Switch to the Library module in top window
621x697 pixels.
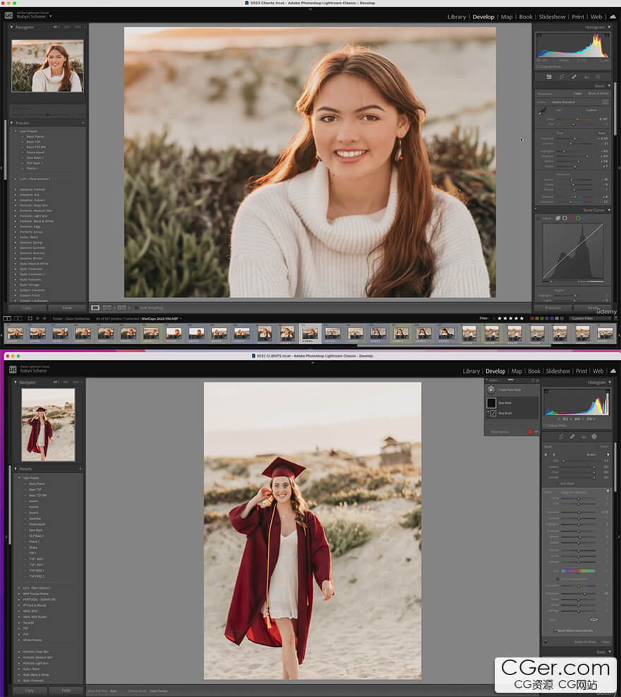pyautogui.click(x=457, y=17)
